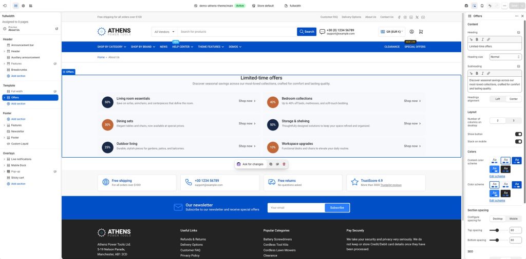Open the cart icon in store header
This screenshot has height=259, width=526.
tap(421, 32)
